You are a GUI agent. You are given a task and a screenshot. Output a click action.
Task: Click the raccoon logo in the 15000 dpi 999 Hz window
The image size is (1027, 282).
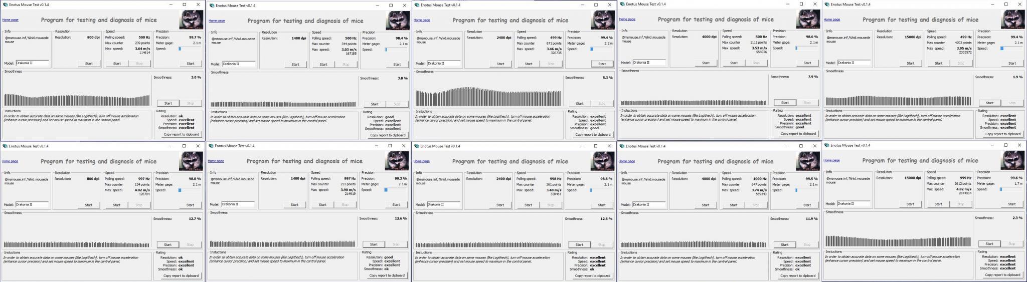point(1012,160)
